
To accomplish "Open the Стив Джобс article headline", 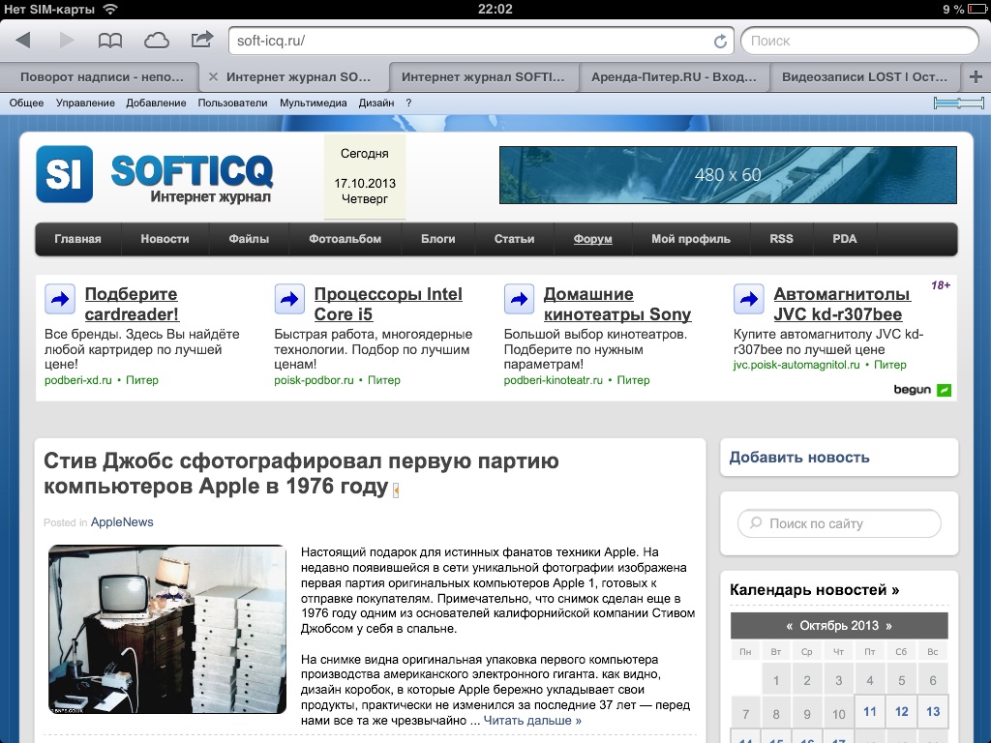I will click(302, 474).
